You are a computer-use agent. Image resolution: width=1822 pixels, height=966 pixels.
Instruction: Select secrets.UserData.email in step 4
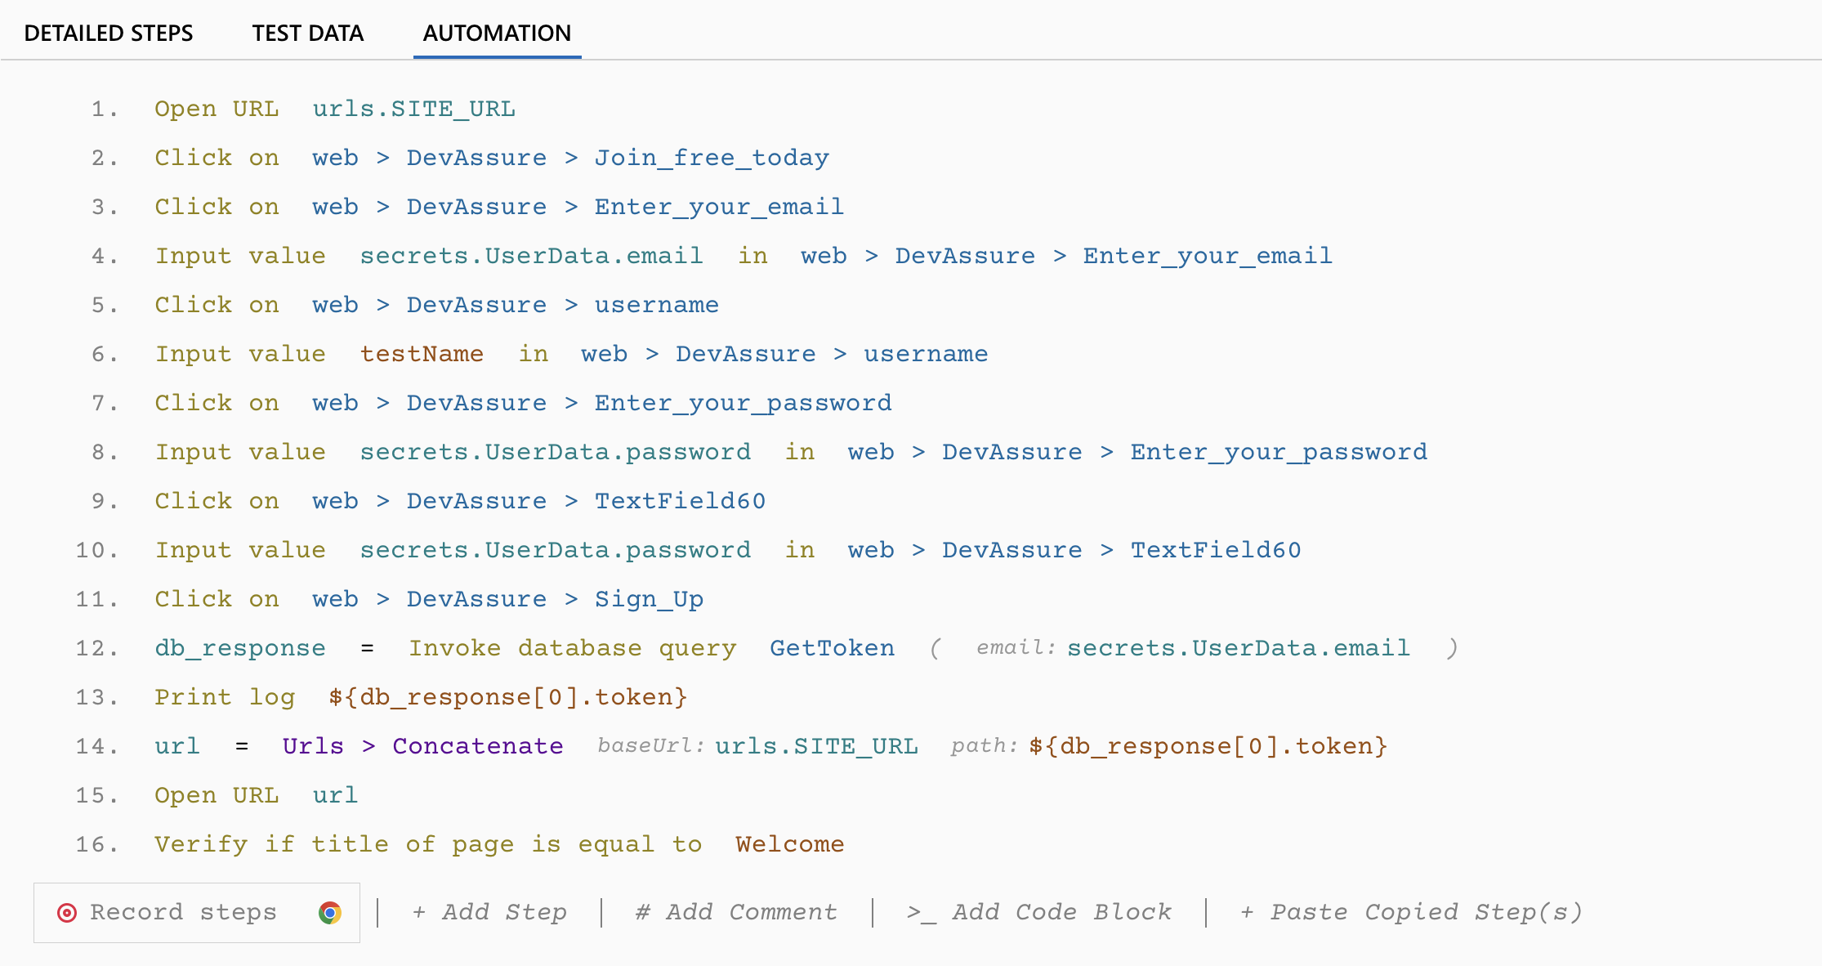click(x=531, y=255)
